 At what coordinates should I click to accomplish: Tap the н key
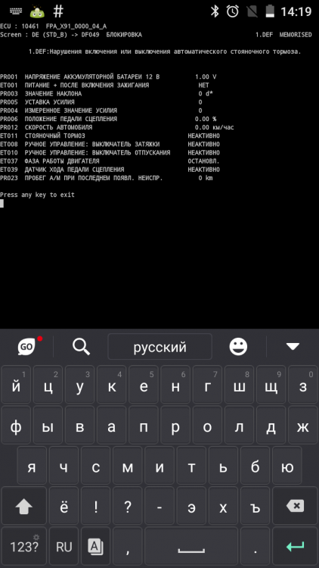point(175,385)
